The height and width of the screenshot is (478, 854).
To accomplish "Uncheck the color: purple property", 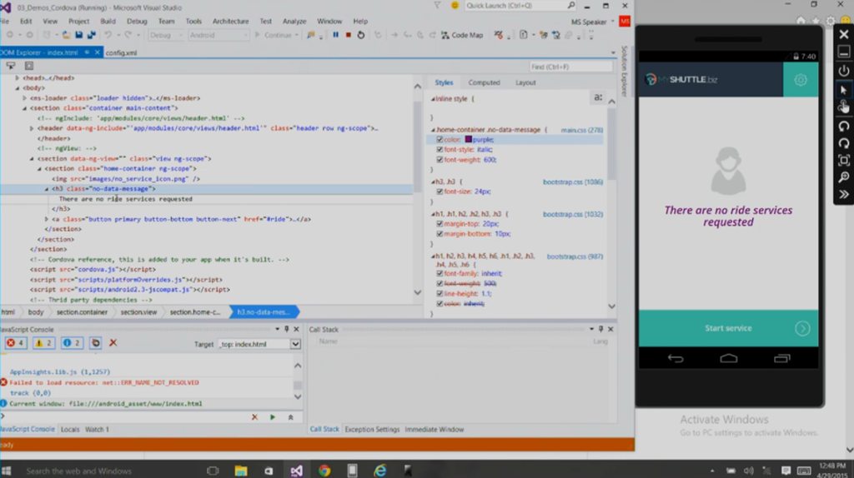I will click(440, 140).
